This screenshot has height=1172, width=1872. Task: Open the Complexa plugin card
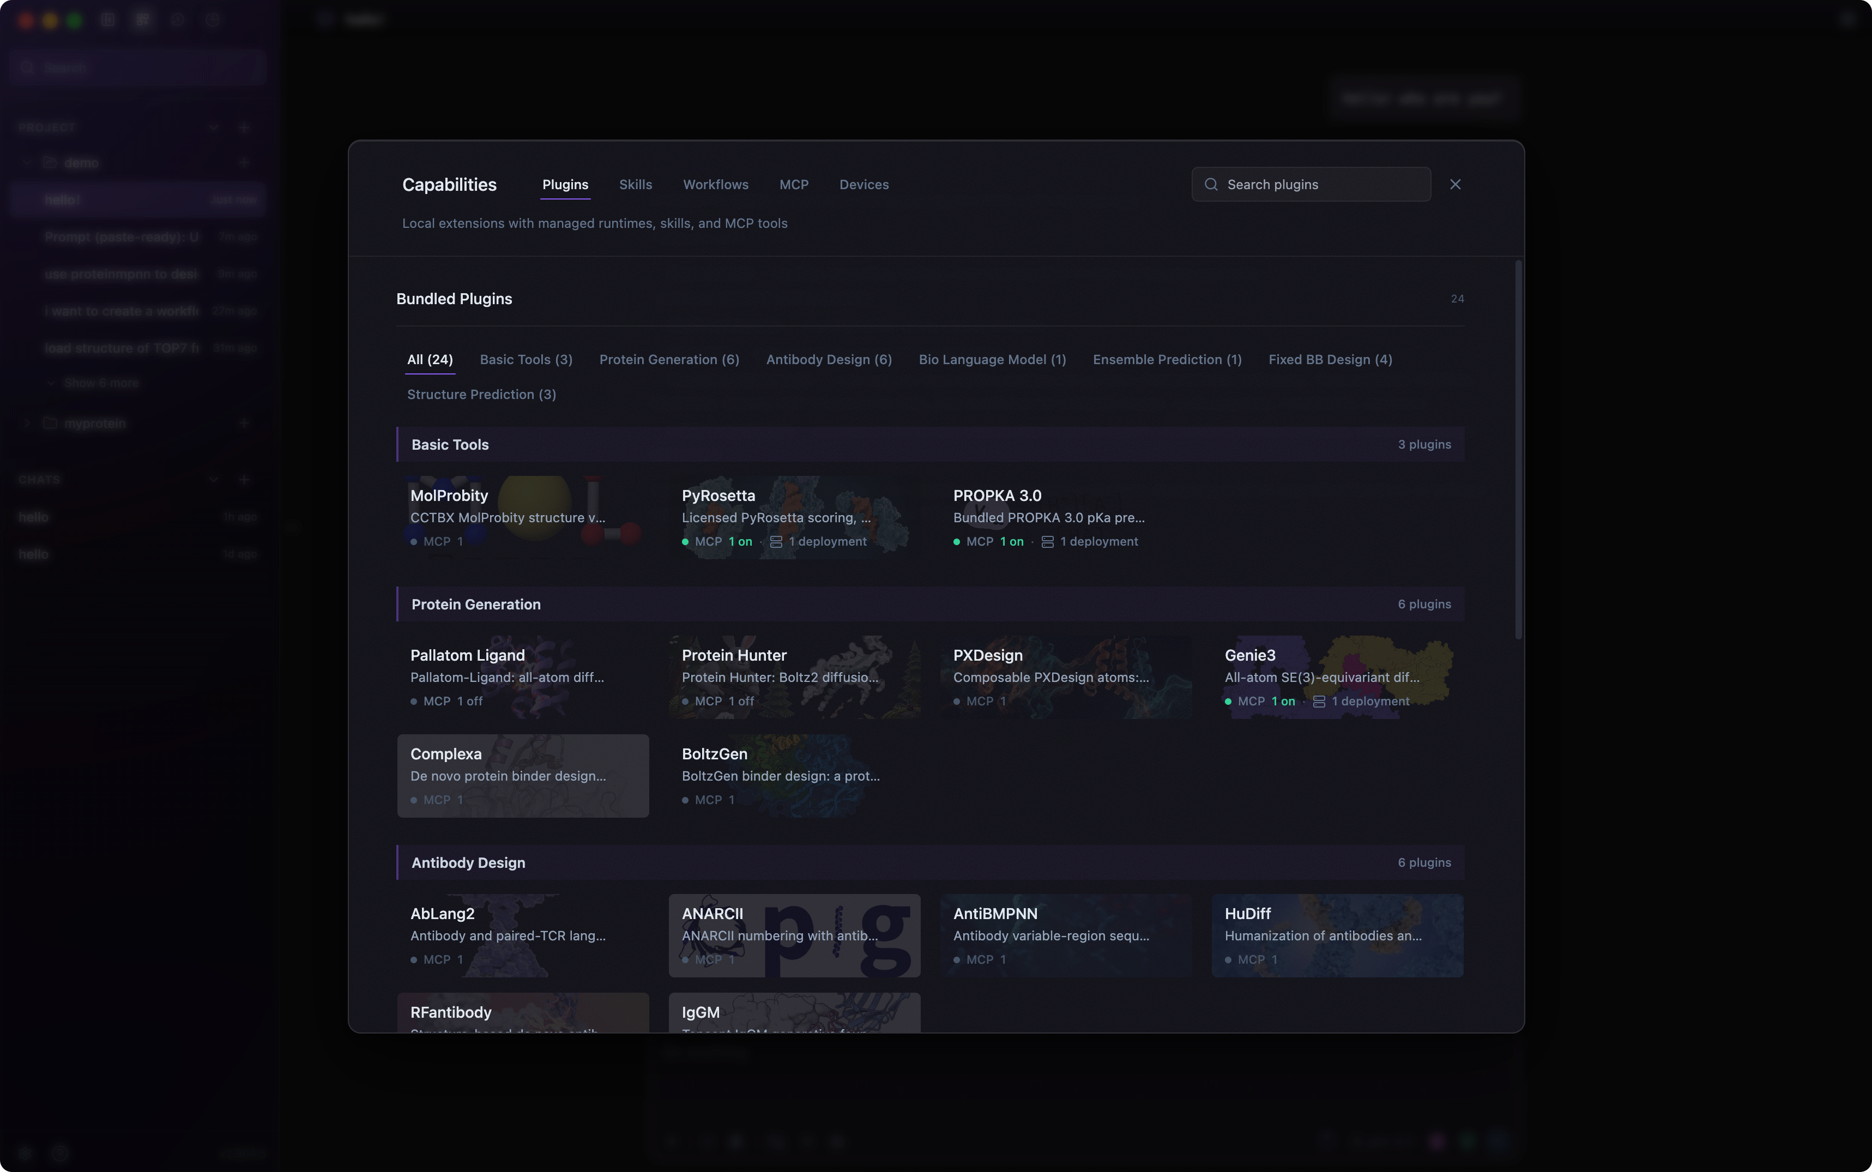click(x=523, y=776)
